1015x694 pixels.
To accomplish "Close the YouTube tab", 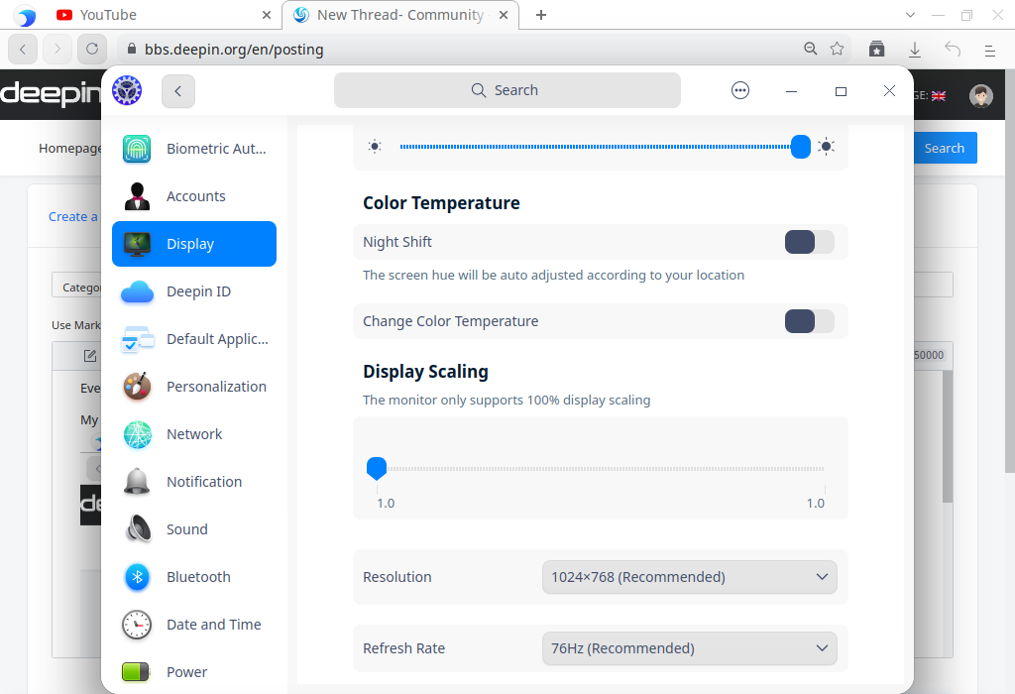I will pos(266,15).
